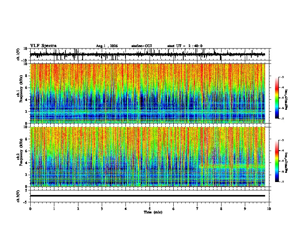The image size is (303, 234).
Task: Select the "start UT = 2 :40: 0" text
Action: click(x=185, y=46)
